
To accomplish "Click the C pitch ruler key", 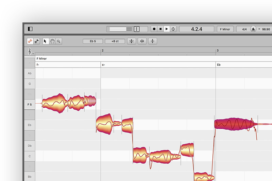I will pyautogui.click(x=30, y=156).
